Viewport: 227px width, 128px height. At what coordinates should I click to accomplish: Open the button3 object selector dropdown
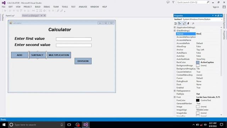221,19
